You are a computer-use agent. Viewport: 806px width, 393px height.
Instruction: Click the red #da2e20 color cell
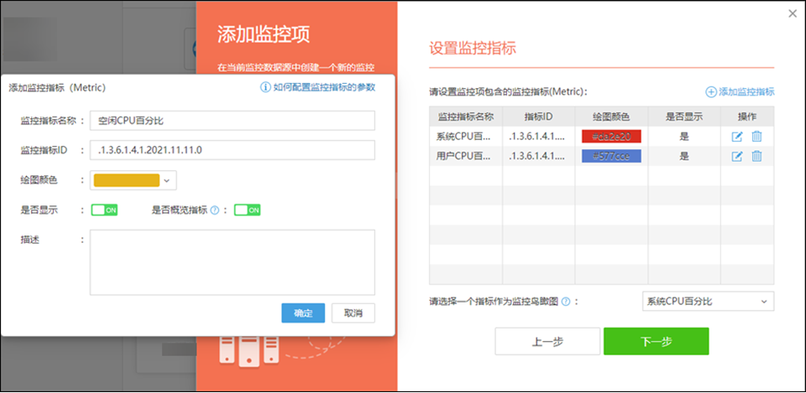(x=611, y=137)
